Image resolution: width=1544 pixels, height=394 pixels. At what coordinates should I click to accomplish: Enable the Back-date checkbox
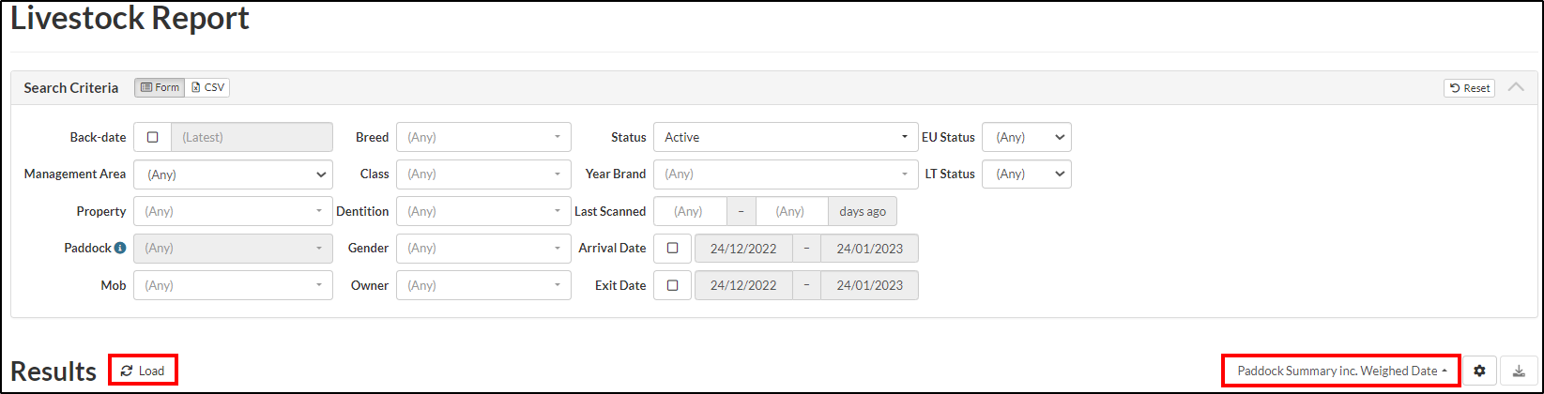(x=153, y=137)
